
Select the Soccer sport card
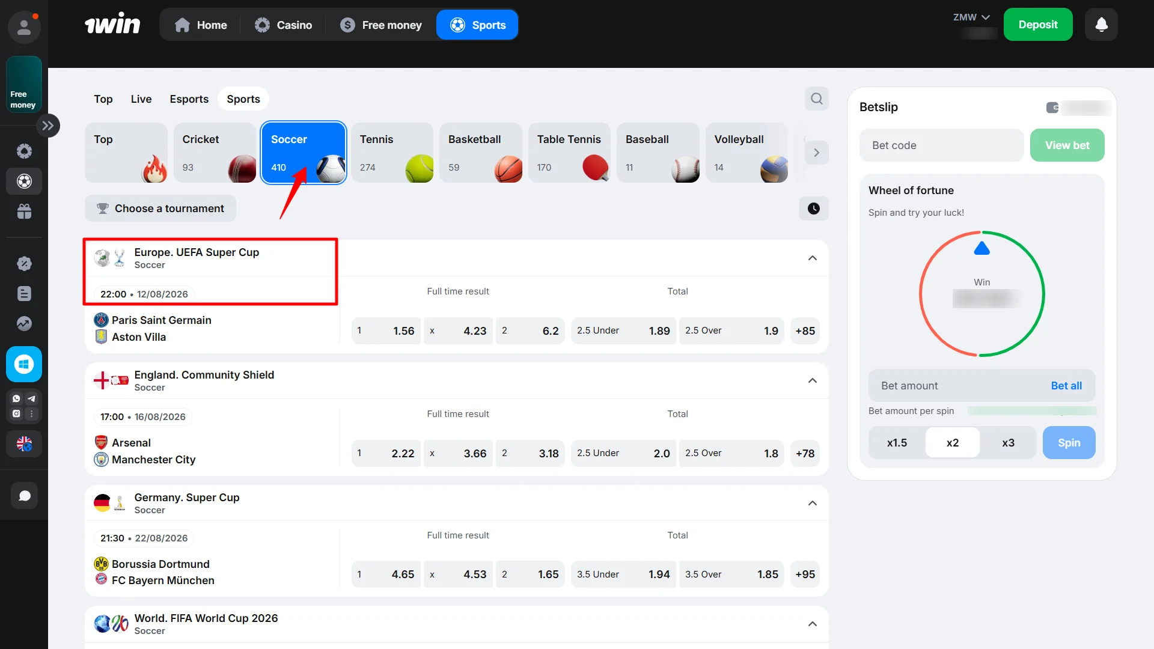[x=304, y=153]
